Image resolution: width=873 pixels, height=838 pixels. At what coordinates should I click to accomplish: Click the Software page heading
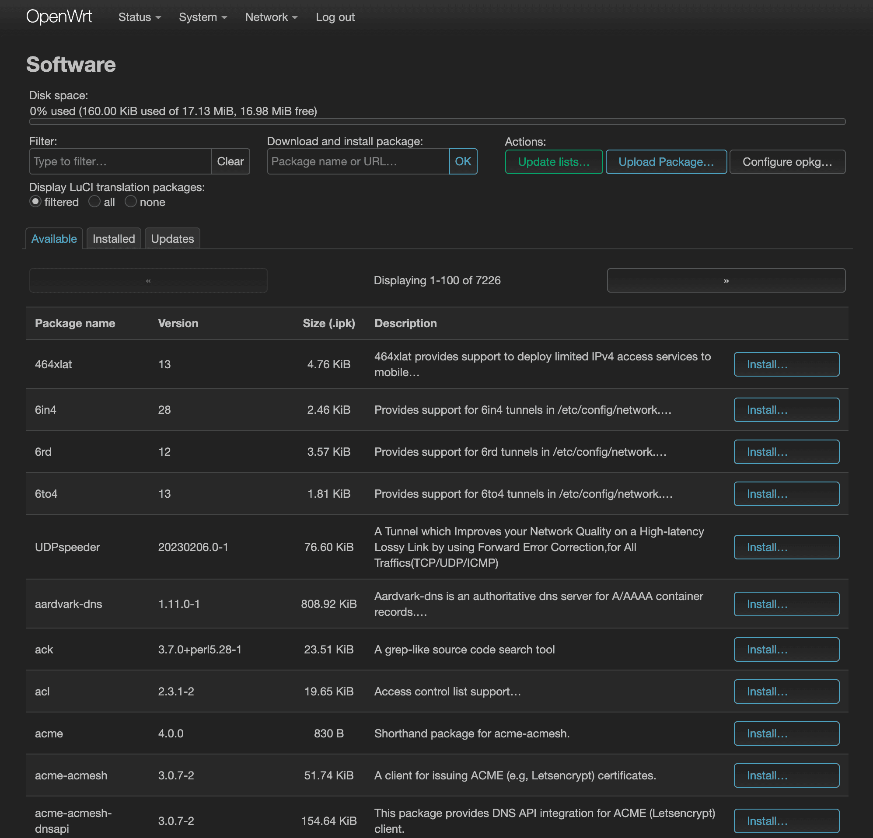tap(71, 65)
